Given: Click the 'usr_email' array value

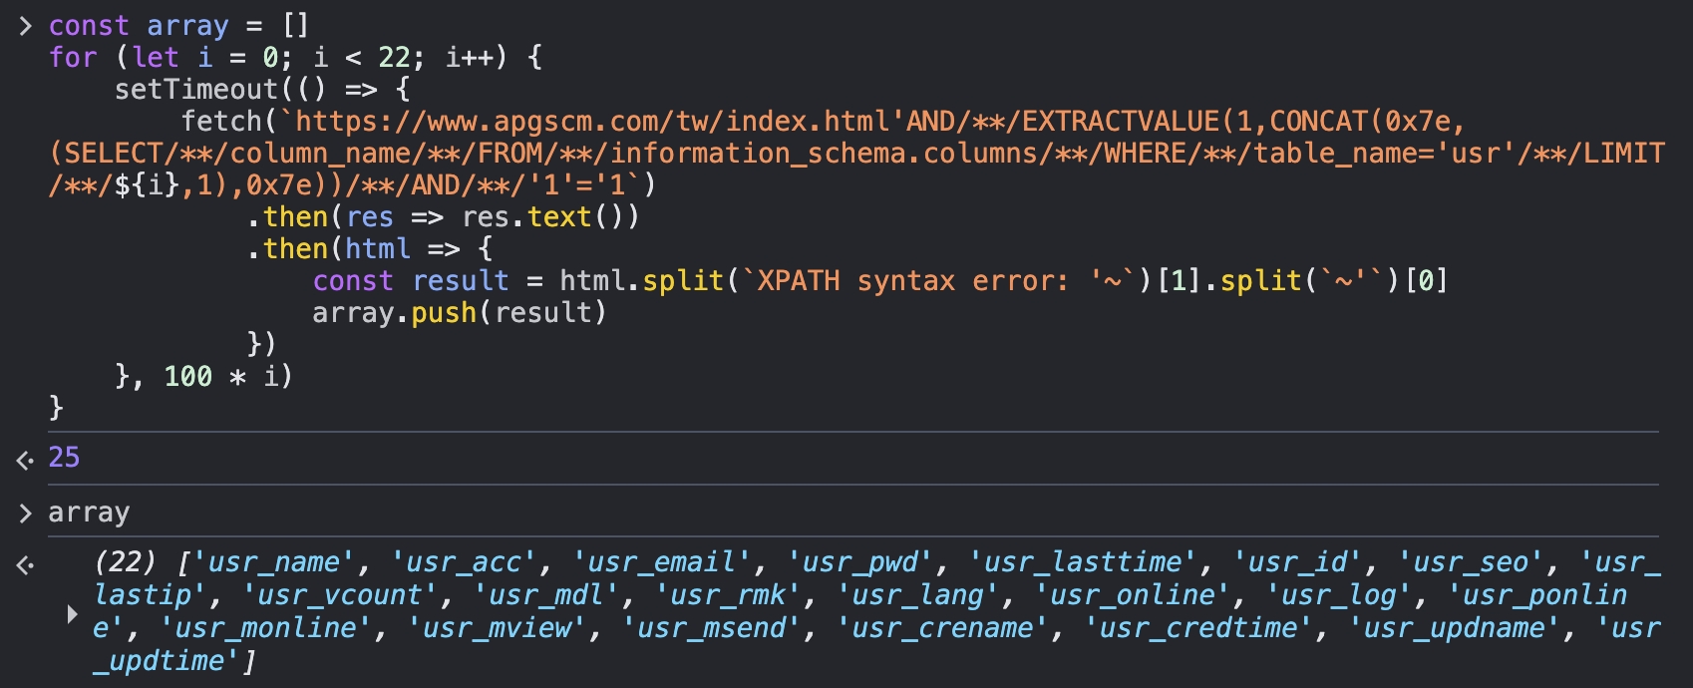Looking at the screenshot, I should tap(662, 562).
